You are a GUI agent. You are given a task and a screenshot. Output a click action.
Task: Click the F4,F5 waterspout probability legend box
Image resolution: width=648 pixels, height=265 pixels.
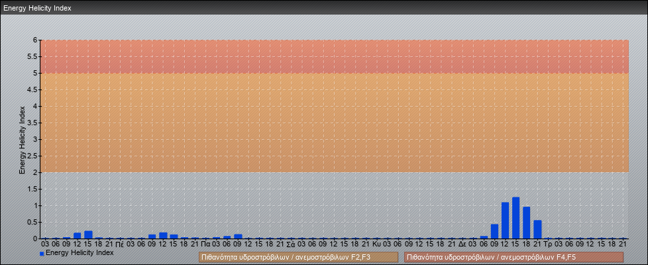tap(513, 257)
